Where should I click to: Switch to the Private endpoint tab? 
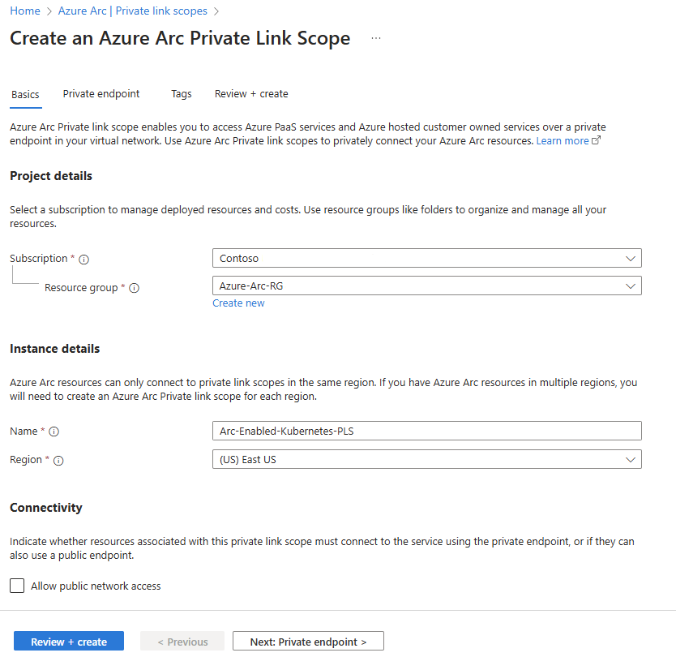point(101,94)
